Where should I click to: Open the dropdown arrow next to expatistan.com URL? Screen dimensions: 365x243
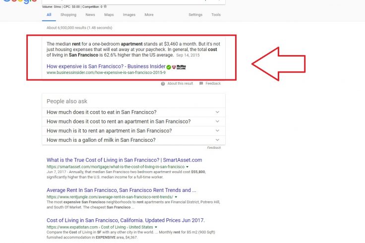(x=156, y=227)
